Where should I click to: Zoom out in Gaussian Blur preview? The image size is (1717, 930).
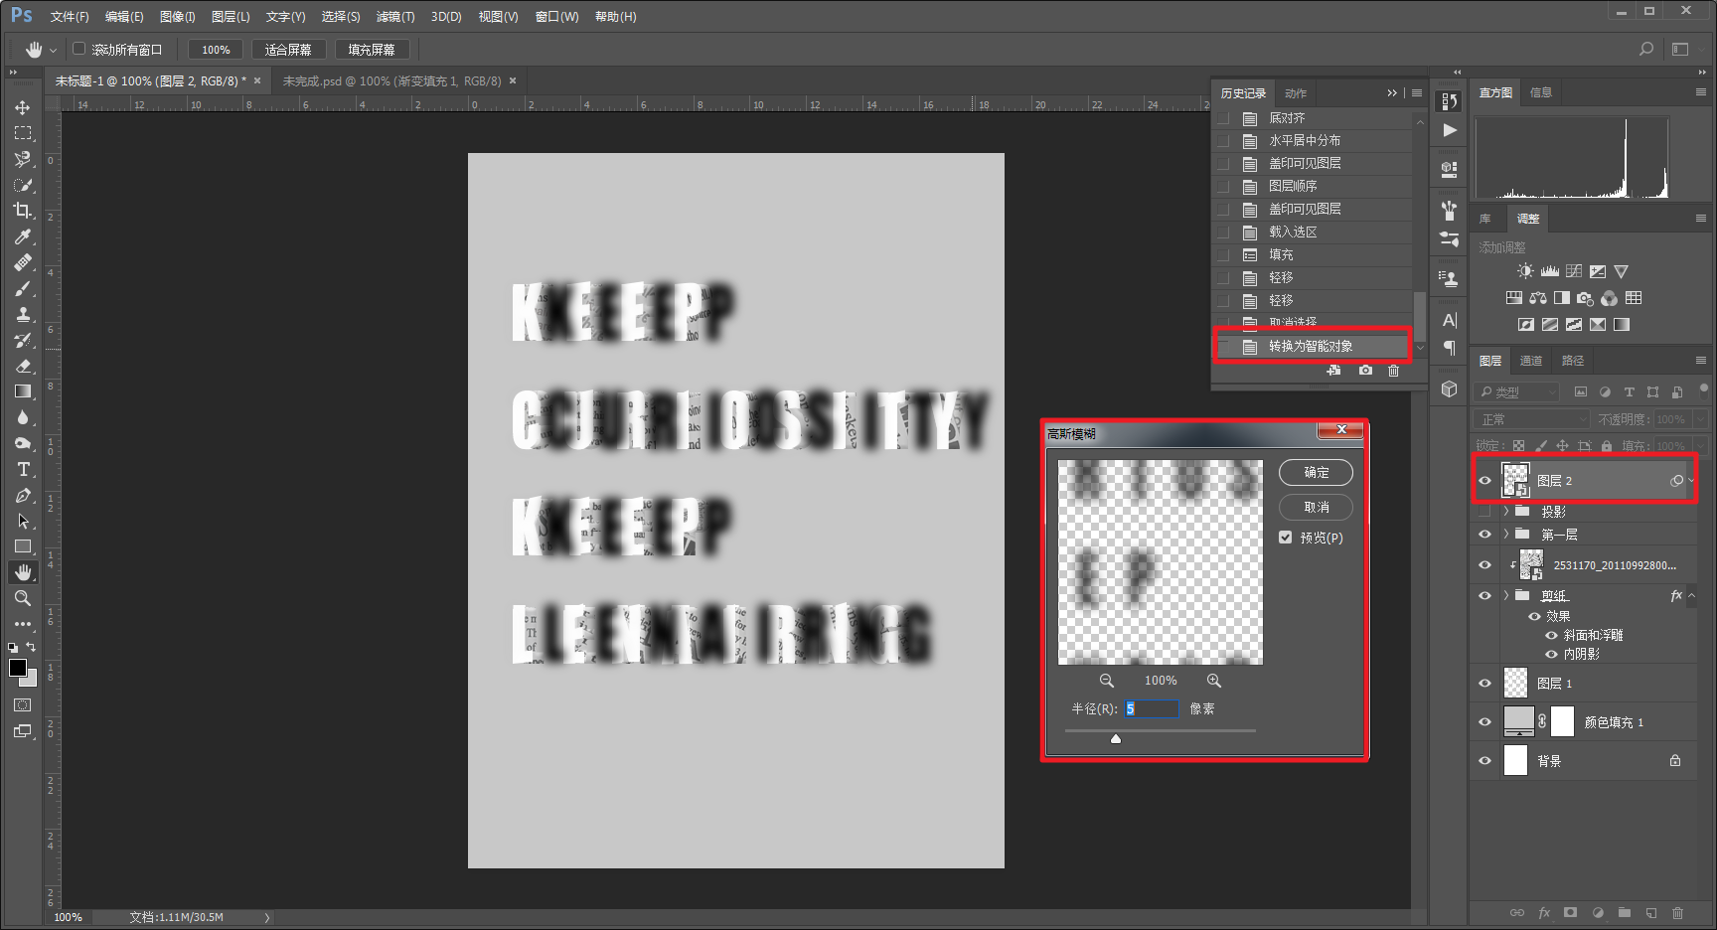tap(1106, 681)
